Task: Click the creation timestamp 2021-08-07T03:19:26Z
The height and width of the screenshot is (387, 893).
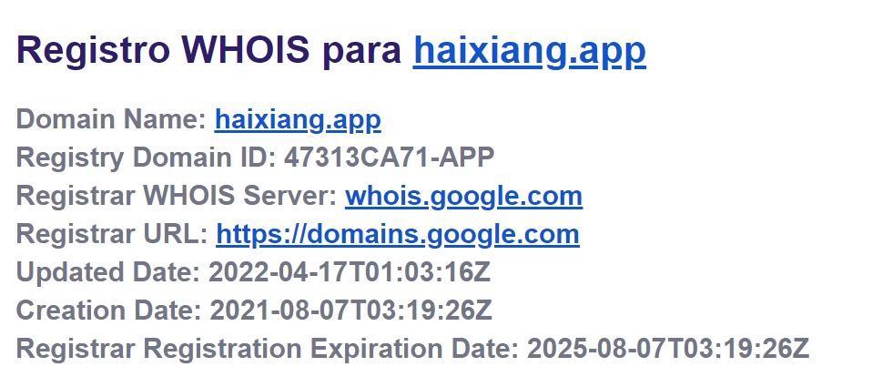Action: [351, 311]
